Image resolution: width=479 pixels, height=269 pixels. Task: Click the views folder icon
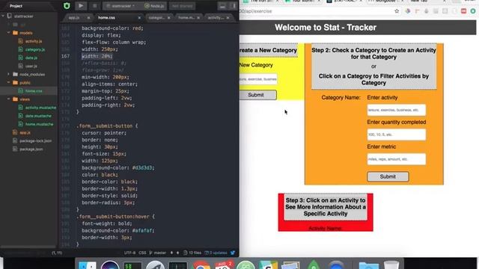15,99
